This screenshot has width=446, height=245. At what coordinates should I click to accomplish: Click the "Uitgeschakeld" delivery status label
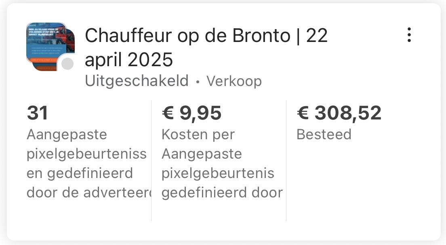coord(137,81)
